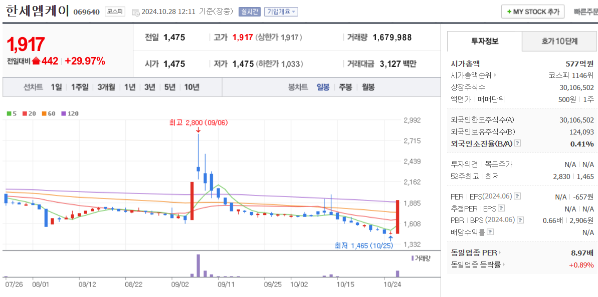The width and height of the screenshot is (598, 297).
Task: Click the 코스피 1146위 ranking value
Action: (x=571, y=75)
